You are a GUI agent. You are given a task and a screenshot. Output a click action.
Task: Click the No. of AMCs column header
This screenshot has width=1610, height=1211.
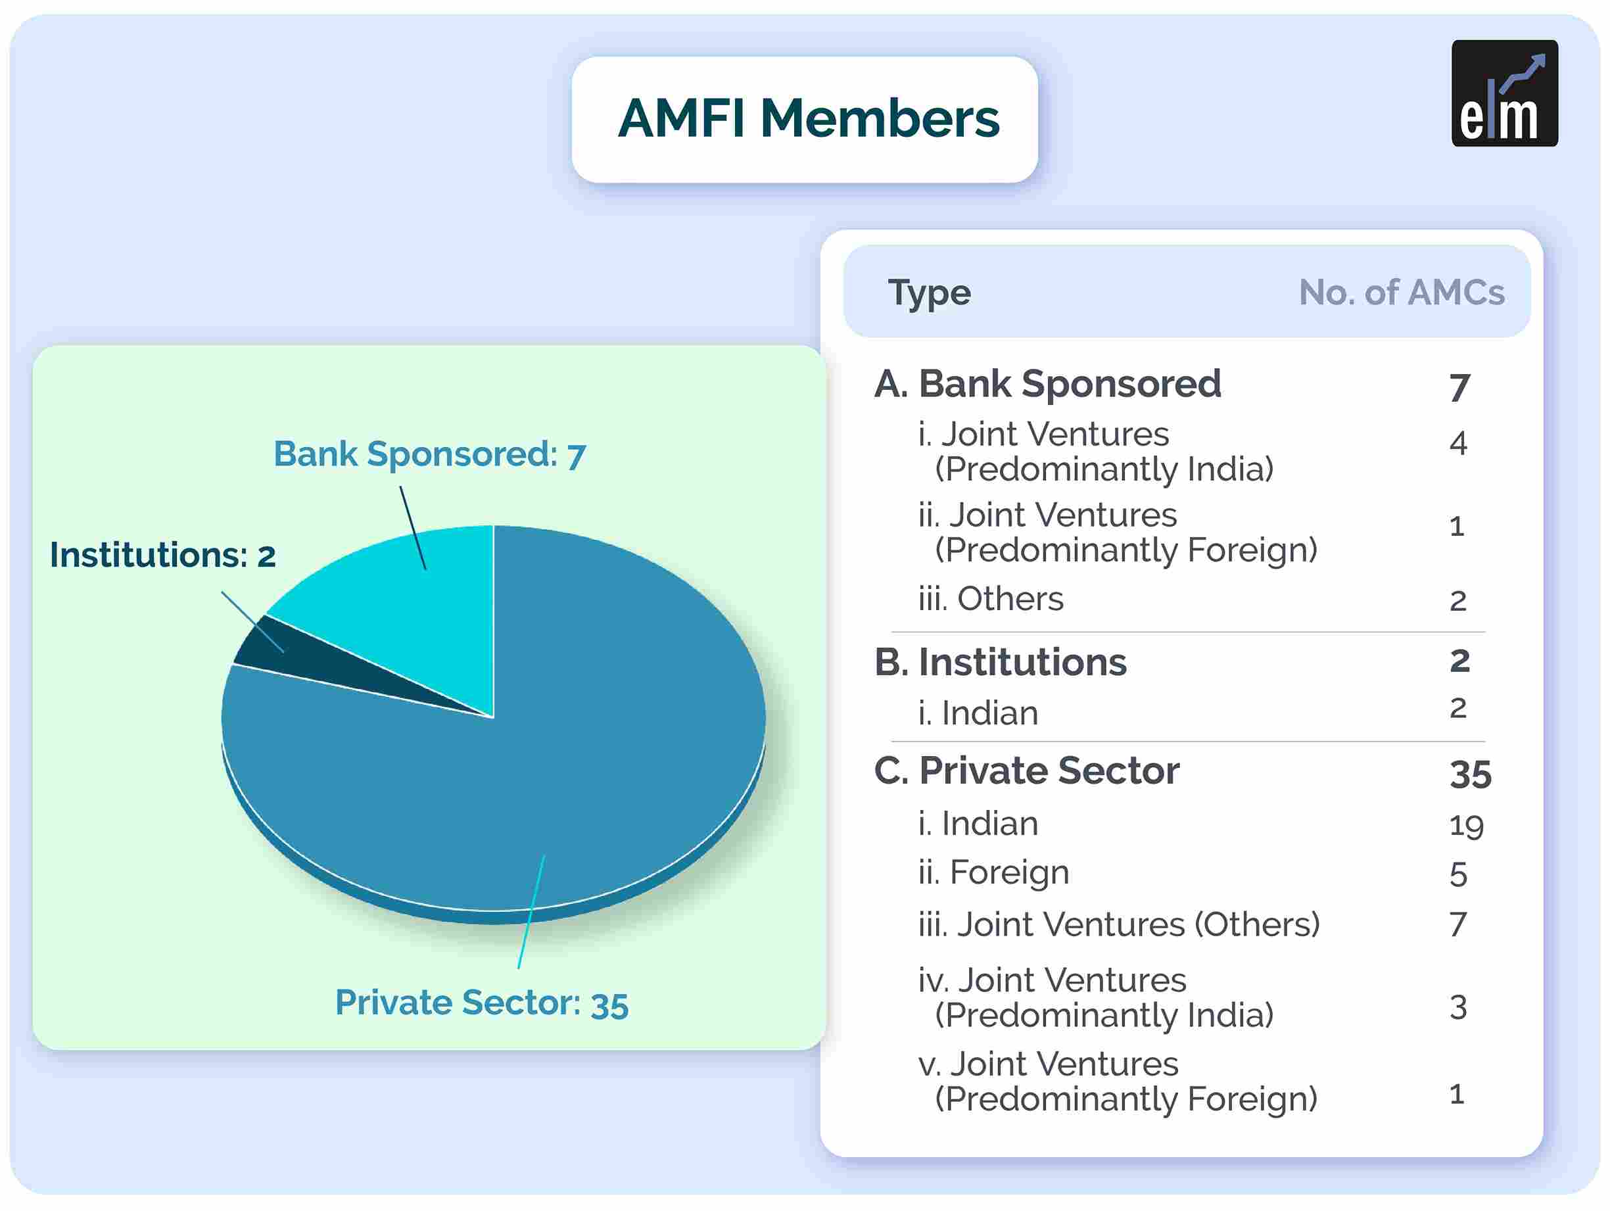pyautogui.click(x=1402, y=293)
